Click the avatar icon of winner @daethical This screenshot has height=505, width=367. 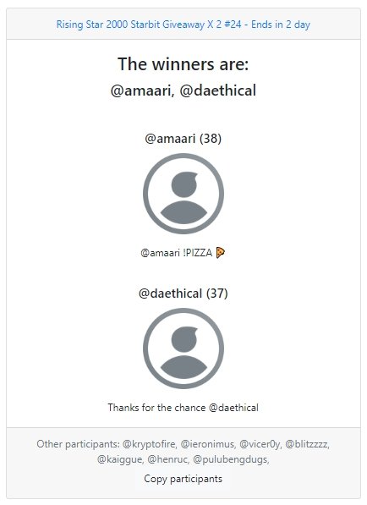coord(183,349)
